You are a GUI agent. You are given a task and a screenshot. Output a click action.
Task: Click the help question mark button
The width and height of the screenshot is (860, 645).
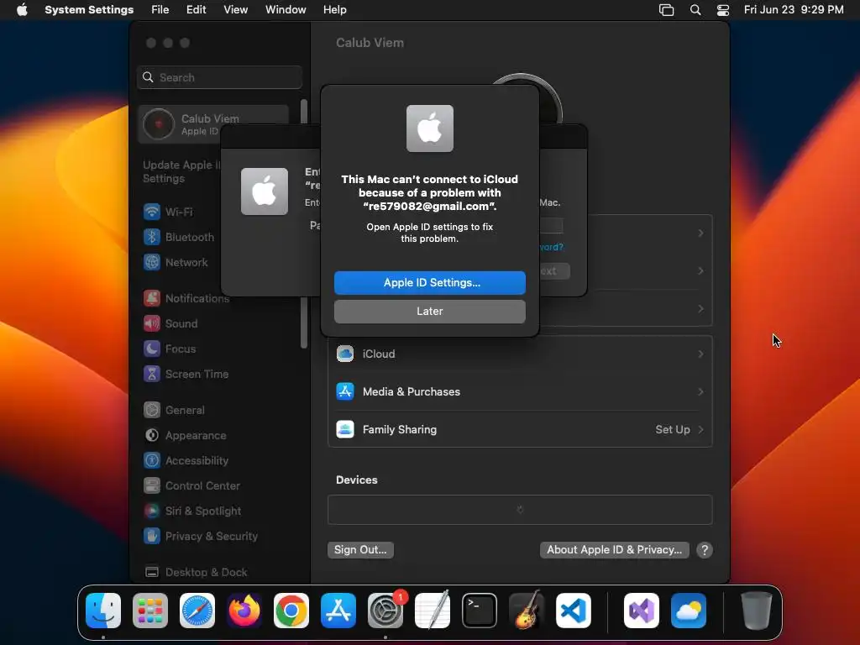[705, 550]
